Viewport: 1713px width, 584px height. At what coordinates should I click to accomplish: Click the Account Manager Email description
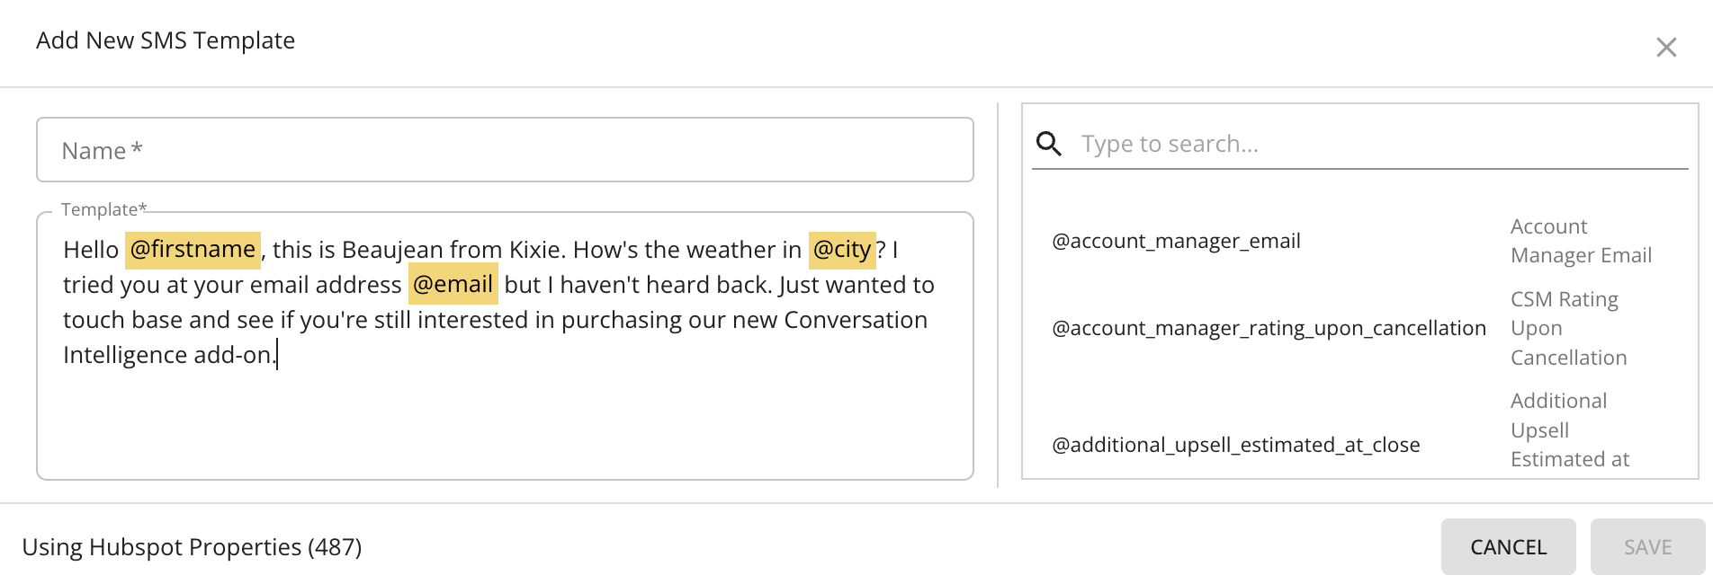(1581, 241)
